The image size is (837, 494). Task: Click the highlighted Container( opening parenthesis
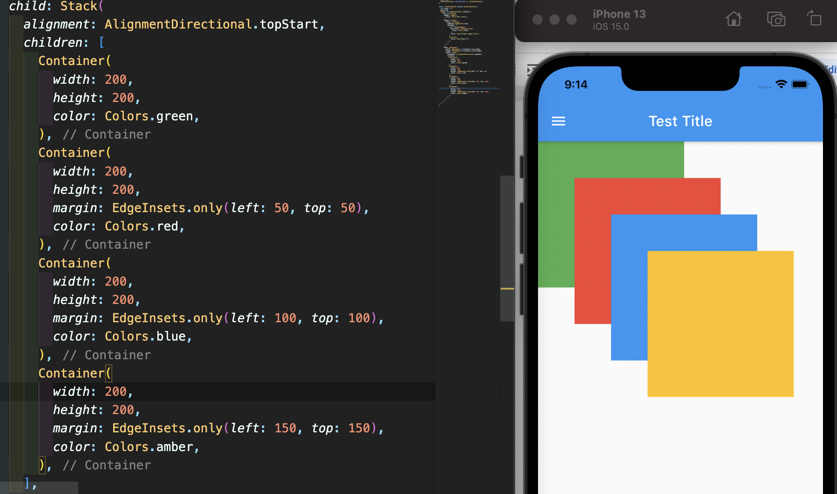[x=108, y=373]
